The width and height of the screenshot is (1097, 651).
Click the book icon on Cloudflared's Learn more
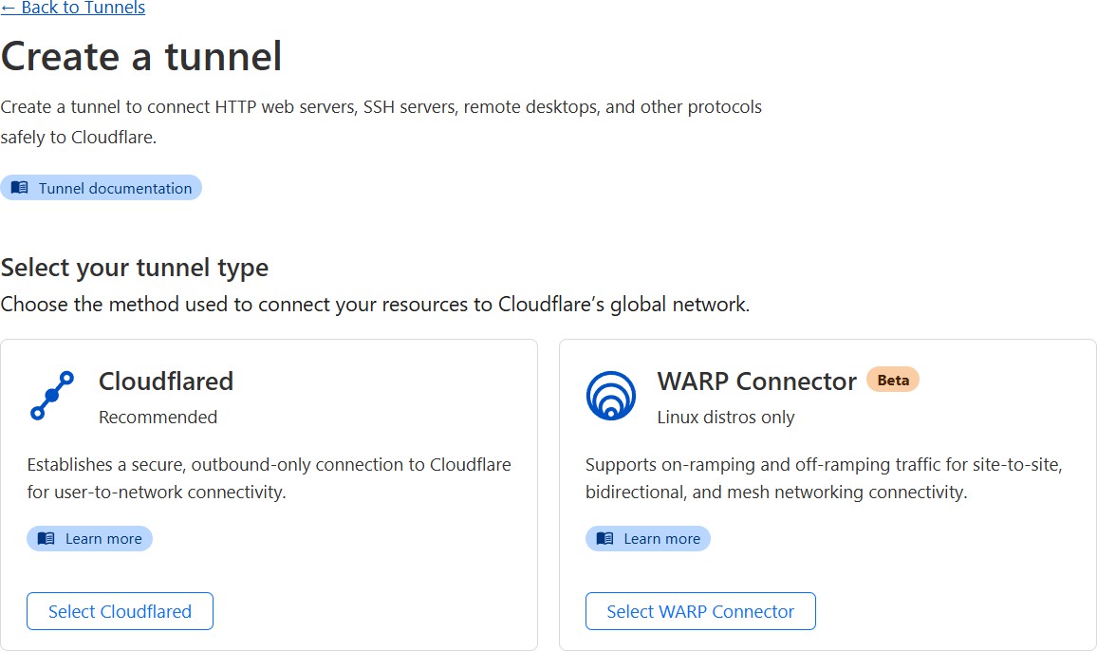coord(44,538)
